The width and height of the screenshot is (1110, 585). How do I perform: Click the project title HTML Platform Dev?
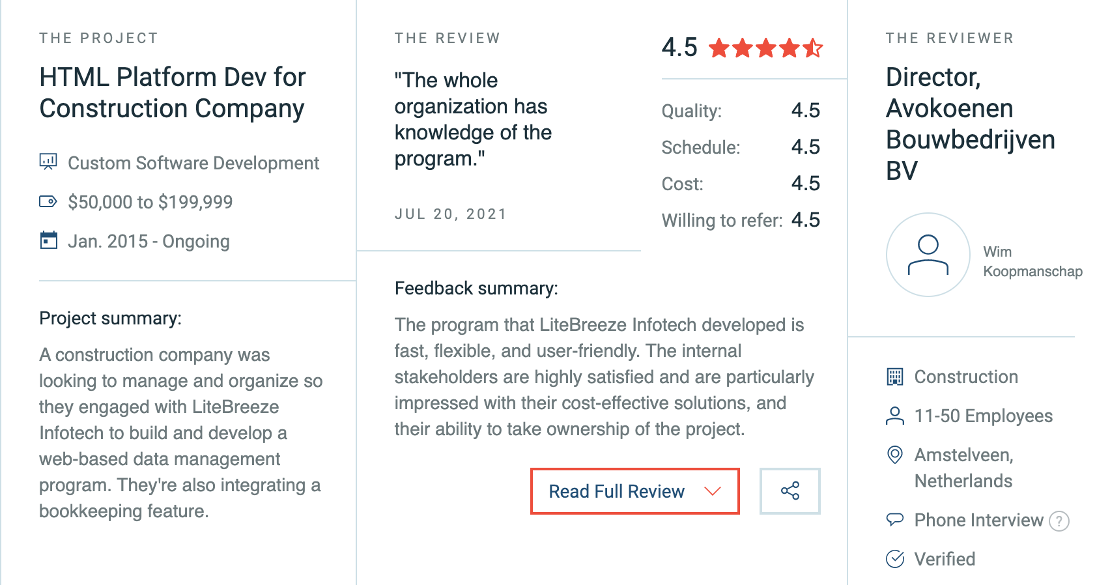click(173, 93)
